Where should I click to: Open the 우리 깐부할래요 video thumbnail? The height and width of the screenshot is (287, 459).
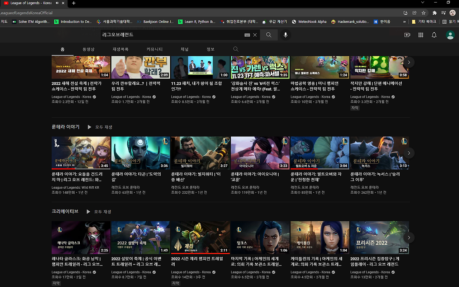(x=141, y=67)
